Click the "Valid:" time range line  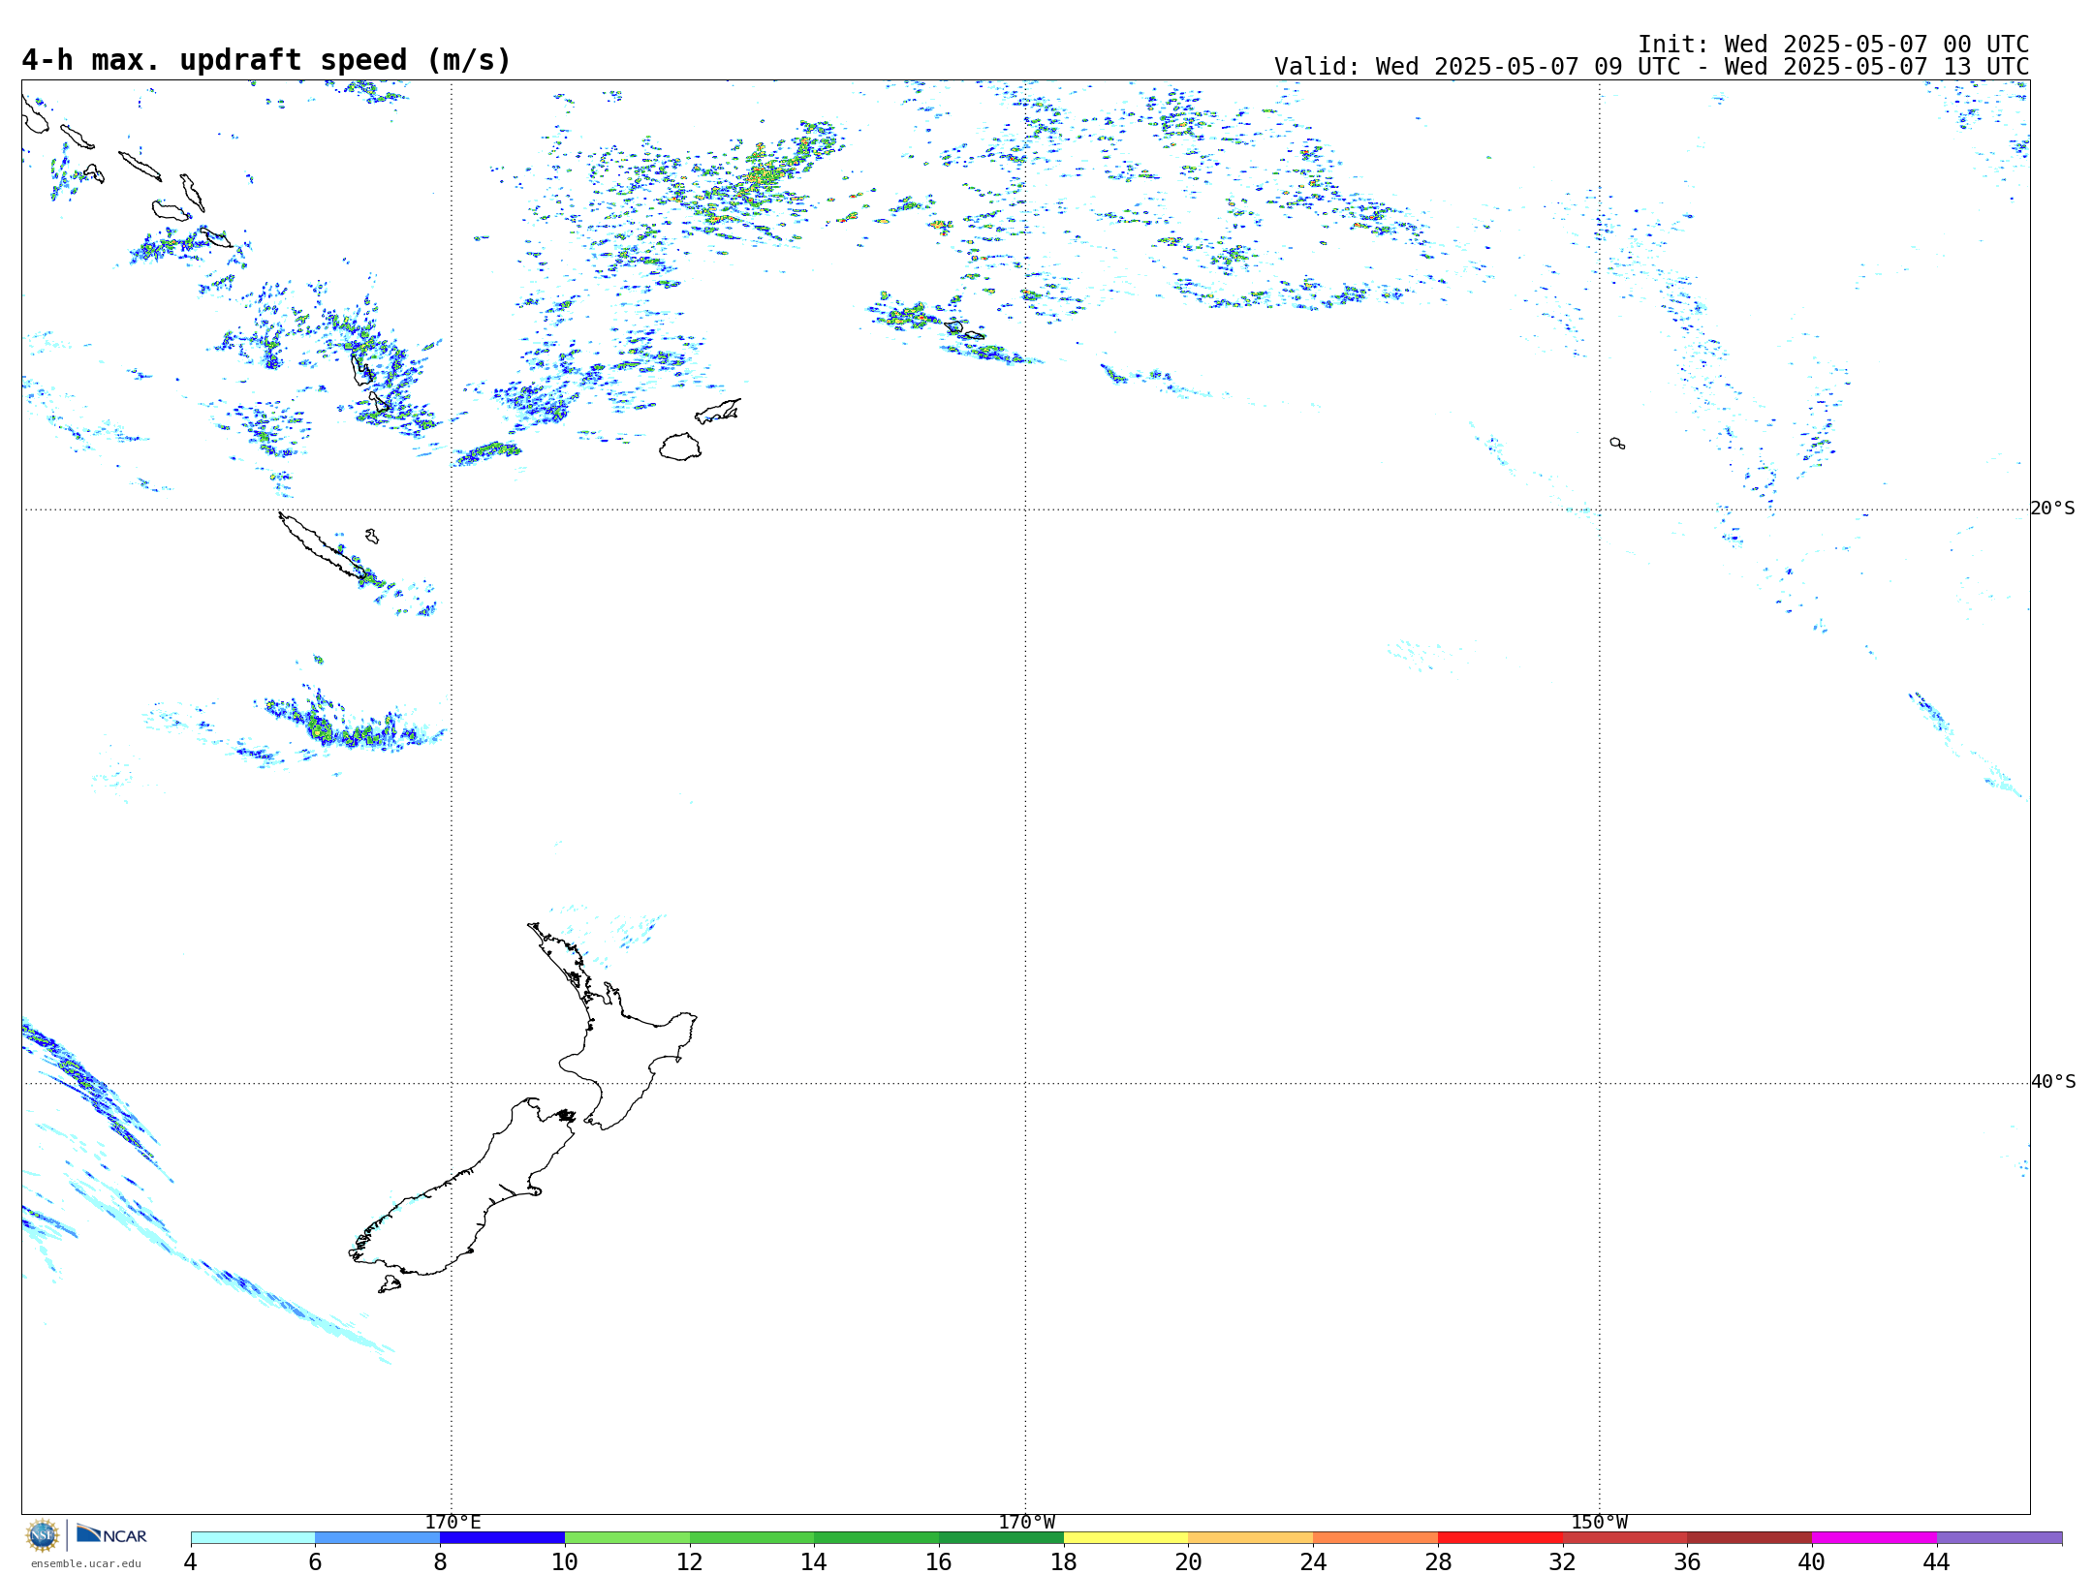(1651, 67)
